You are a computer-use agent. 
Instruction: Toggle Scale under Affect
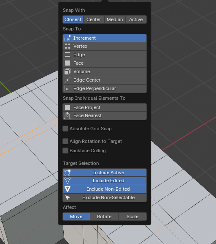click(x=132, y=217)
